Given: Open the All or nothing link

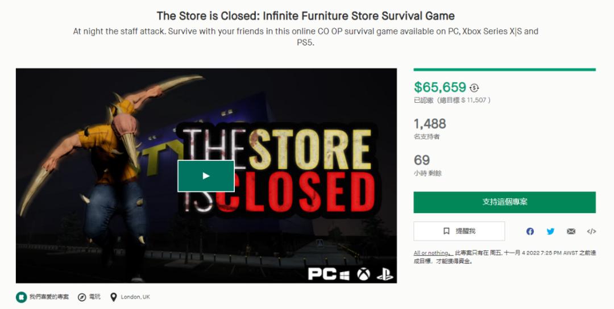Looking at the screenshot, I should point(431,253).
